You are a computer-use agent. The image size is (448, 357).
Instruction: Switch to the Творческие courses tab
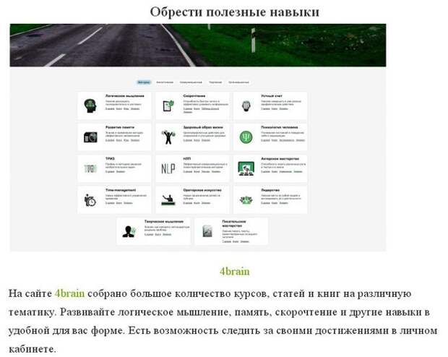[215, 82]
